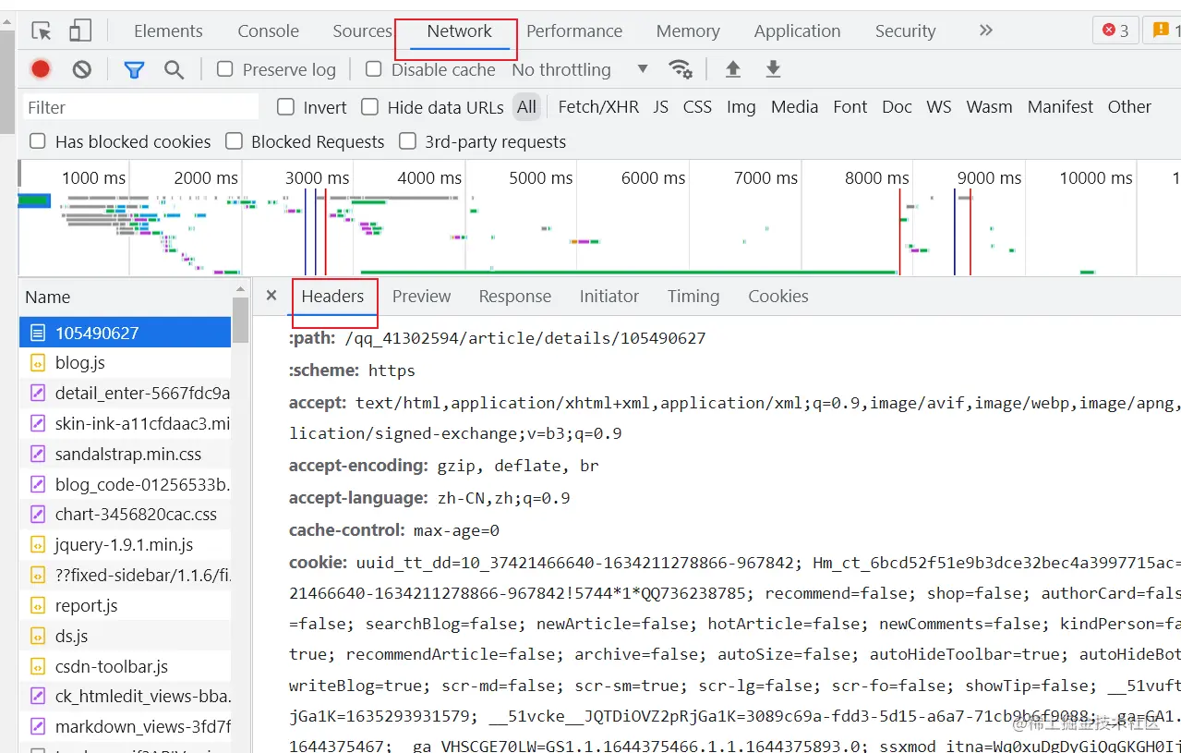Enable the Disable cache checkbox
Viewport: 1181px width, 753px height.
(374, 69)
